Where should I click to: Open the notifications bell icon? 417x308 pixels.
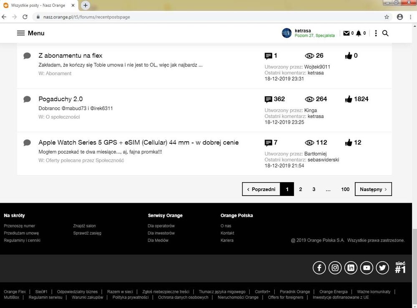coord(359,33)
